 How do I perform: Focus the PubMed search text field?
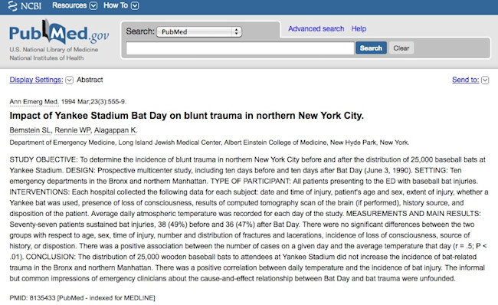tap(240, 48)
